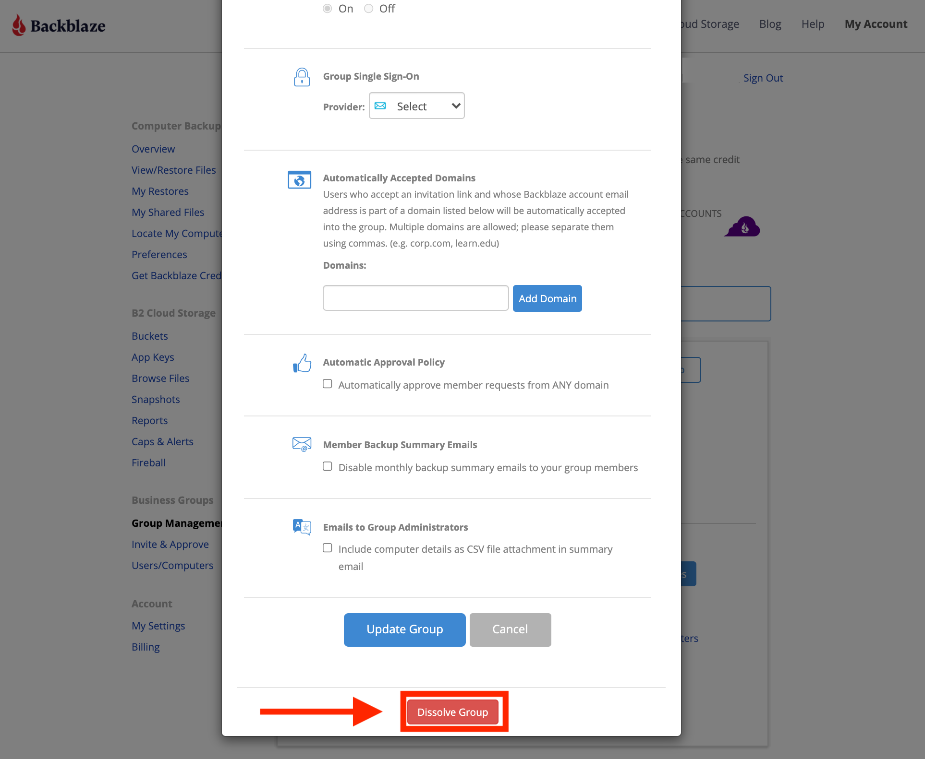Enable auto-approve requests from ANY domain
The width and height of the screenshot is (925, 759).
[x=328, y=384]
